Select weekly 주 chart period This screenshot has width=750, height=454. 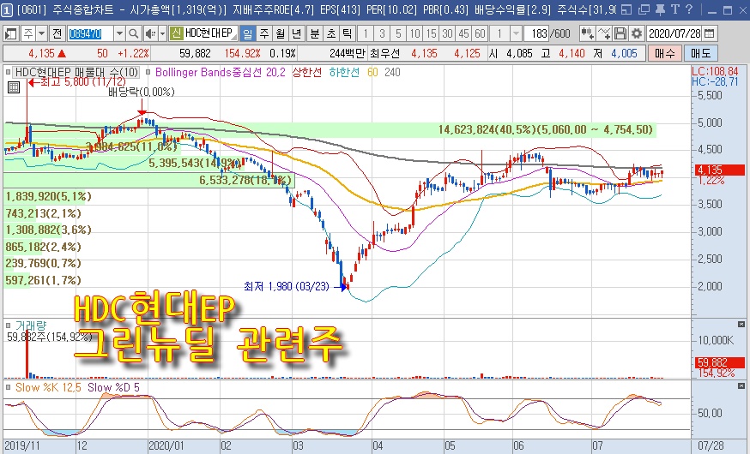click(x=264, y=33)
